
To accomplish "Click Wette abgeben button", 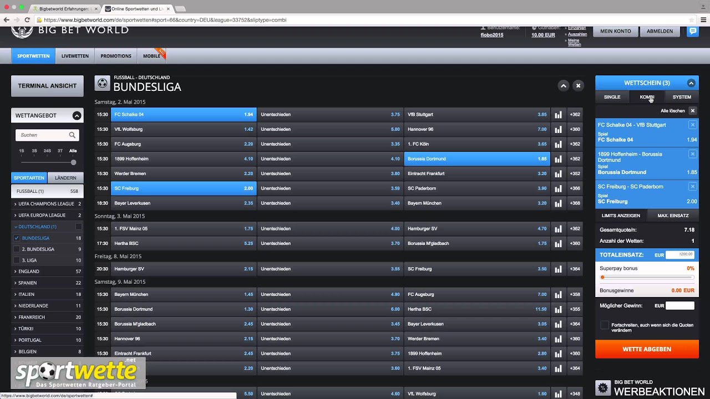I will (x=647, y=349).
